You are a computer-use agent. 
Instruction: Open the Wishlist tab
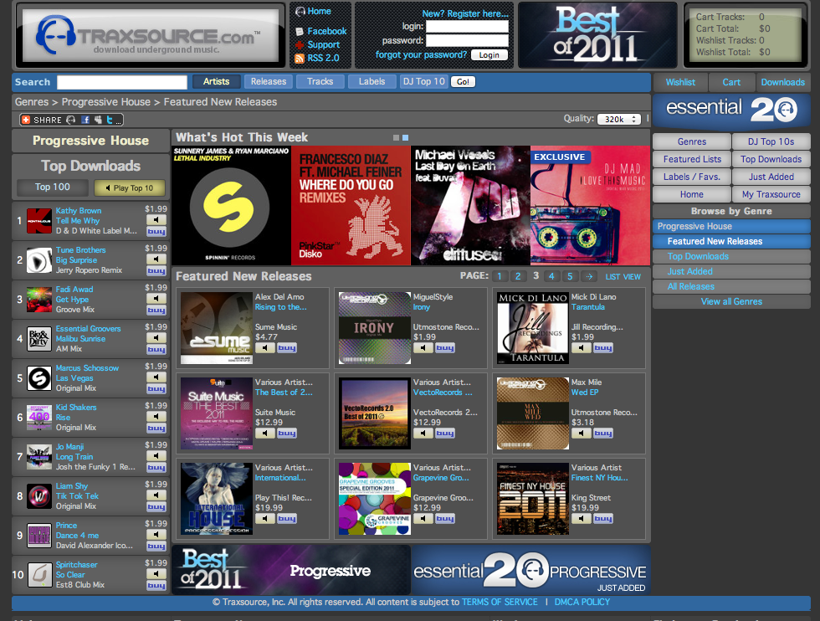pos(680,82)
